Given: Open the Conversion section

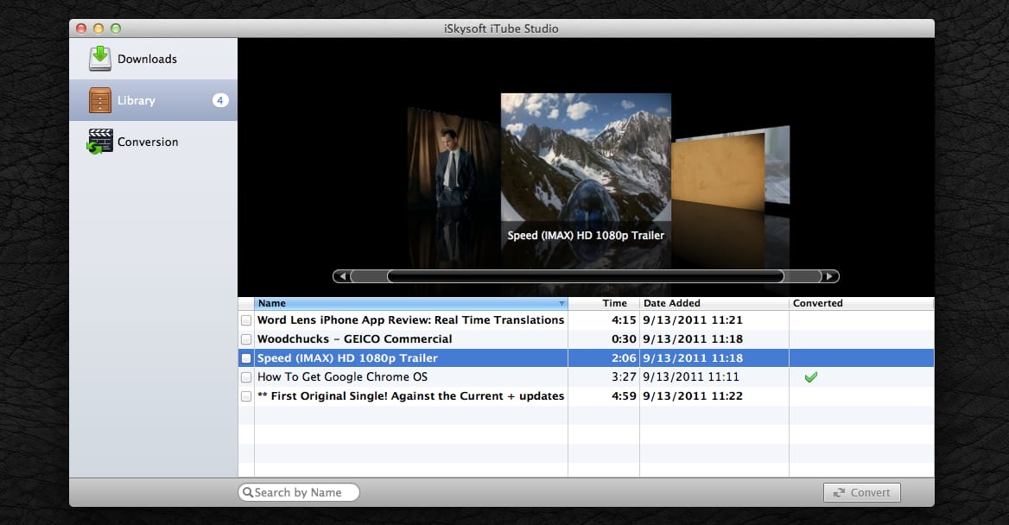Looking at the screenshot, I should pos(153,142).
